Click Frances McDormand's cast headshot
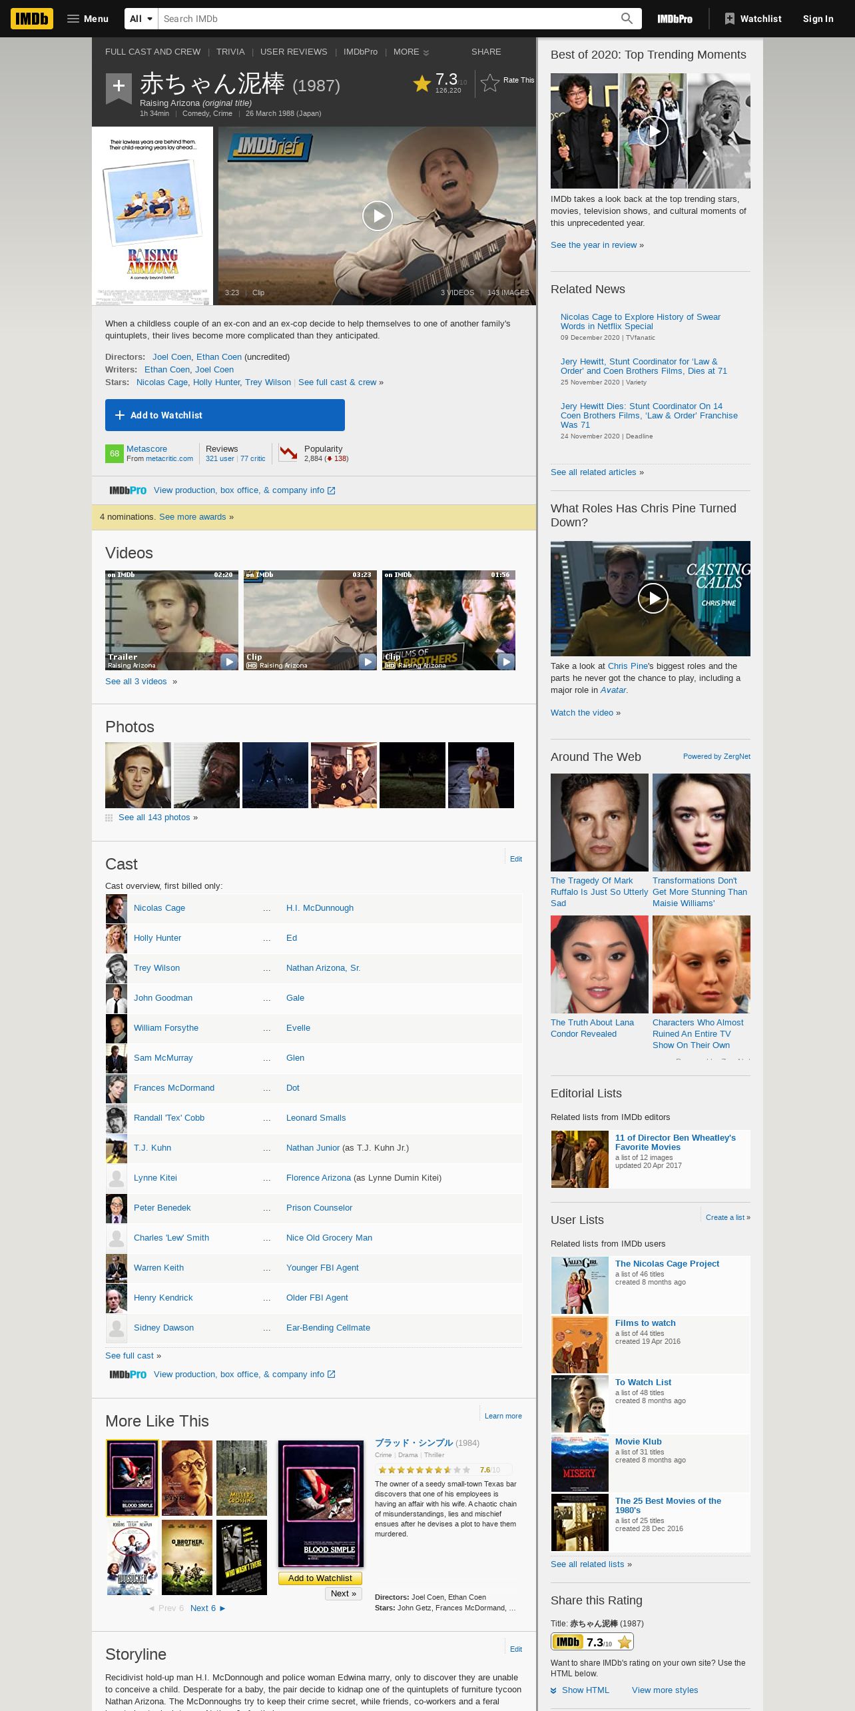This screenshot has width=855, height=1711. coord(117,1088)
